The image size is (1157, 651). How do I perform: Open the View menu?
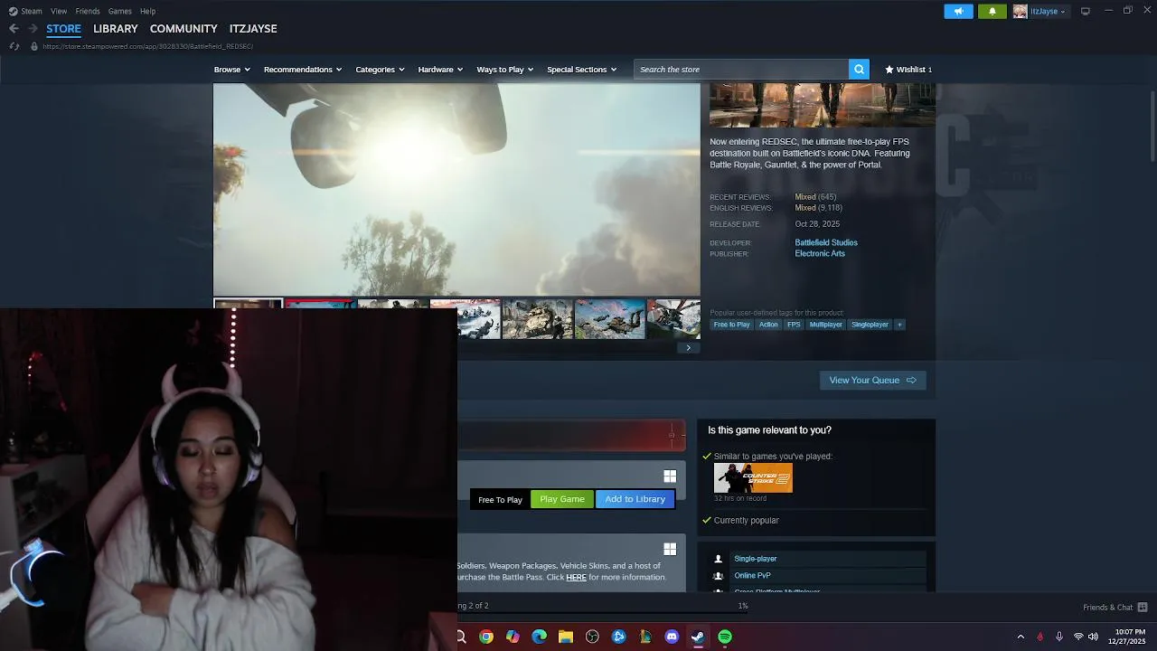click(59, 11)
